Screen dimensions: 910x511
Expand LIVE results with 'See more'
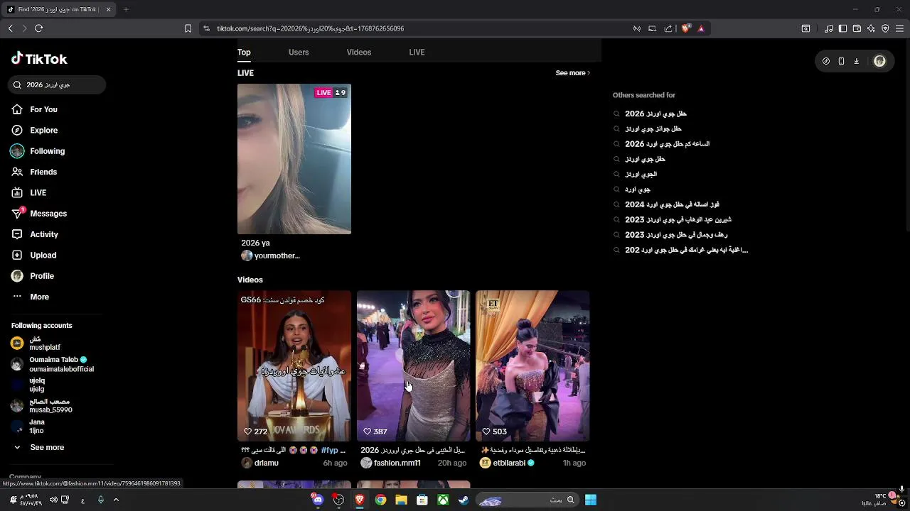[573, 73]
